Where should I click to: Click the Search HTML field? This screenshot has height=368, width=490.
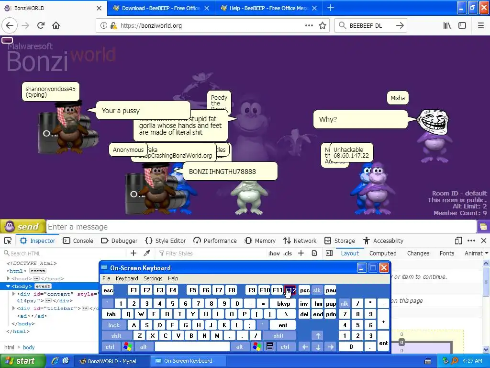pyautogui.click(x=64, y=253)
